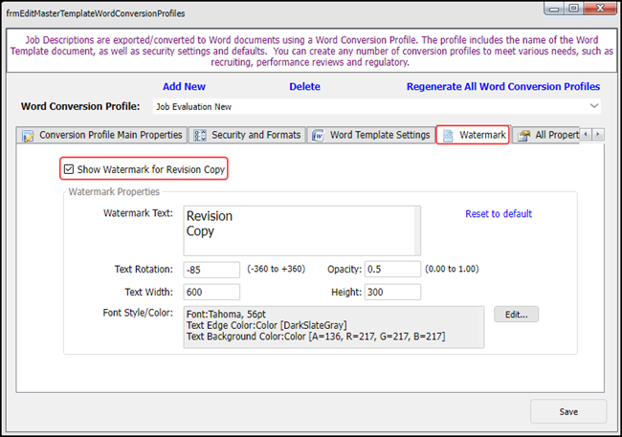Minimize the frmEditMasterTemplateWordConversionProfiles window
The height and width of the screenshot is (437, 622).
pos(554,9)
